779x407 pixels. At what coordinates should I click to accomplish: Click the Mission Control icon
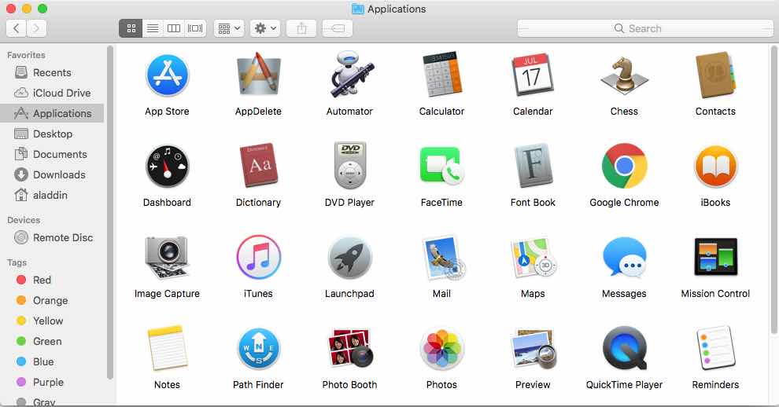(715, 257)
